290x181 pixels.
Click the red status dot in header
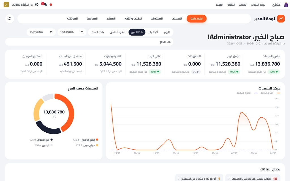51,5
